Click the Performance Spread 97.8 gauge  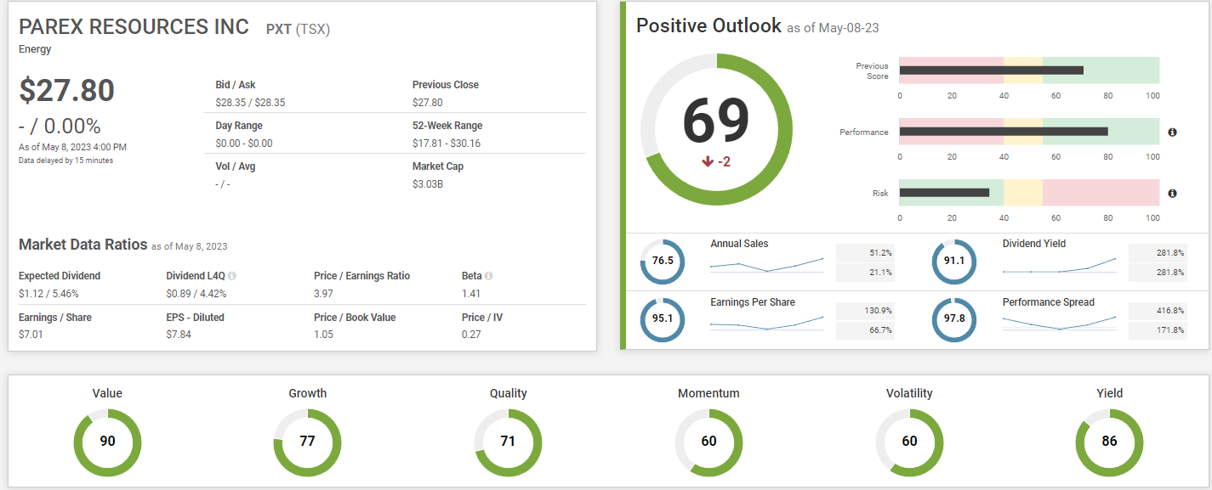pyautogui.click(x=954, y=320)
